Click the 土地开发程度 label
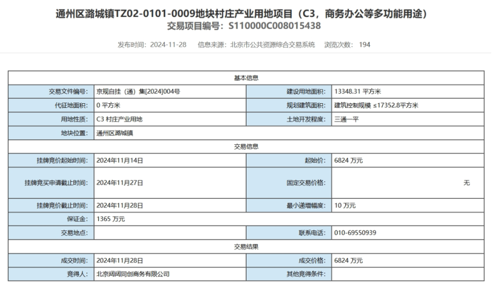 [306, 119]
